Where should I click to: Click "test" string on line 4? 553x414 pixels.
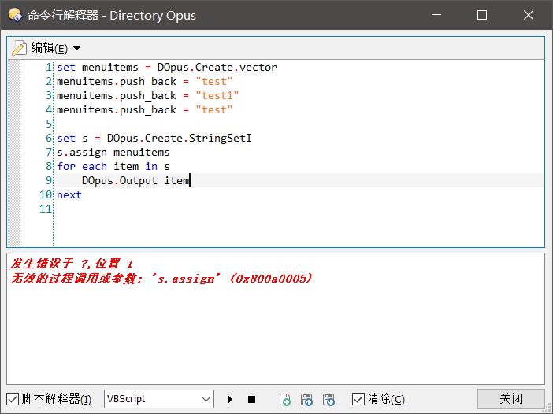click(x=214, y=109)
